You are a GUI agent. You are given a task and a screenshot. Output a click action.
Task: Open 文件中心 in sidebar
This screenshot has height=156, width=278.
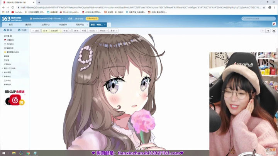click(x=7, y=80)
